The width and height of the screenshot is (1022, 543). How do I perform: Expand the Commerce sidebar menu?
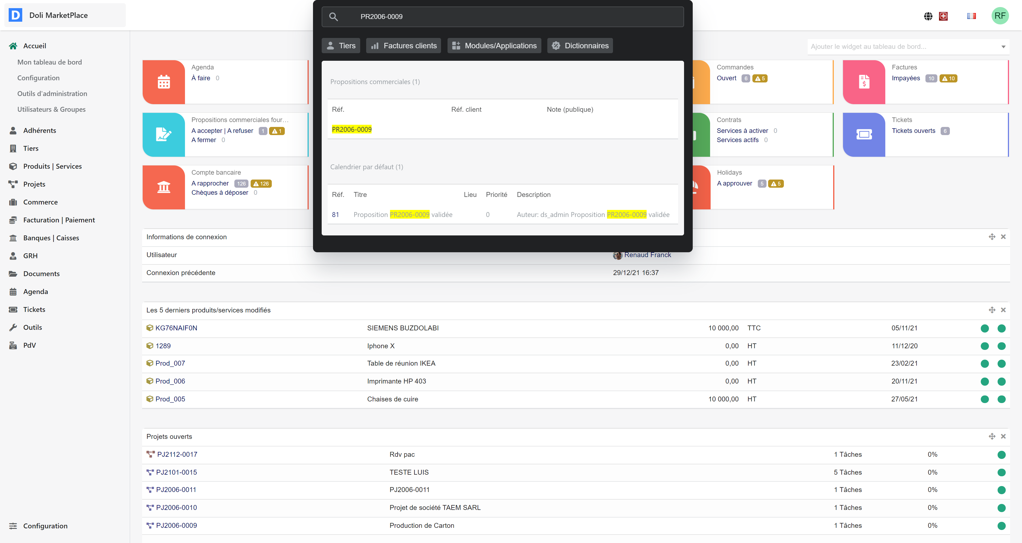click(x=40, y=202)
